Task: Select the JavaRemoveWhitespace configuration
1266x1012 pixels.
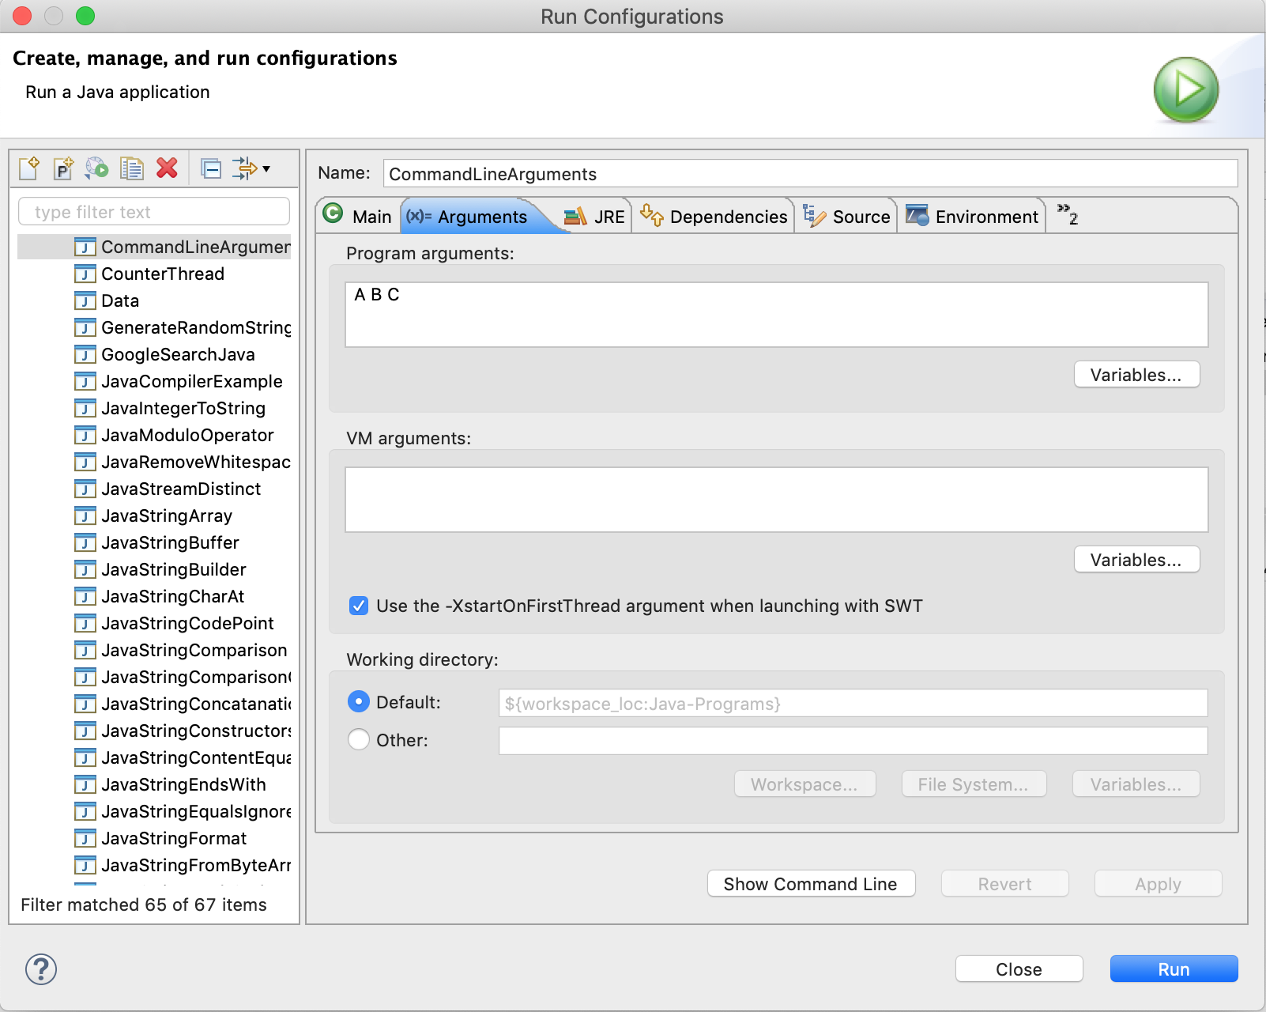Action: click(x=182, y=462)
